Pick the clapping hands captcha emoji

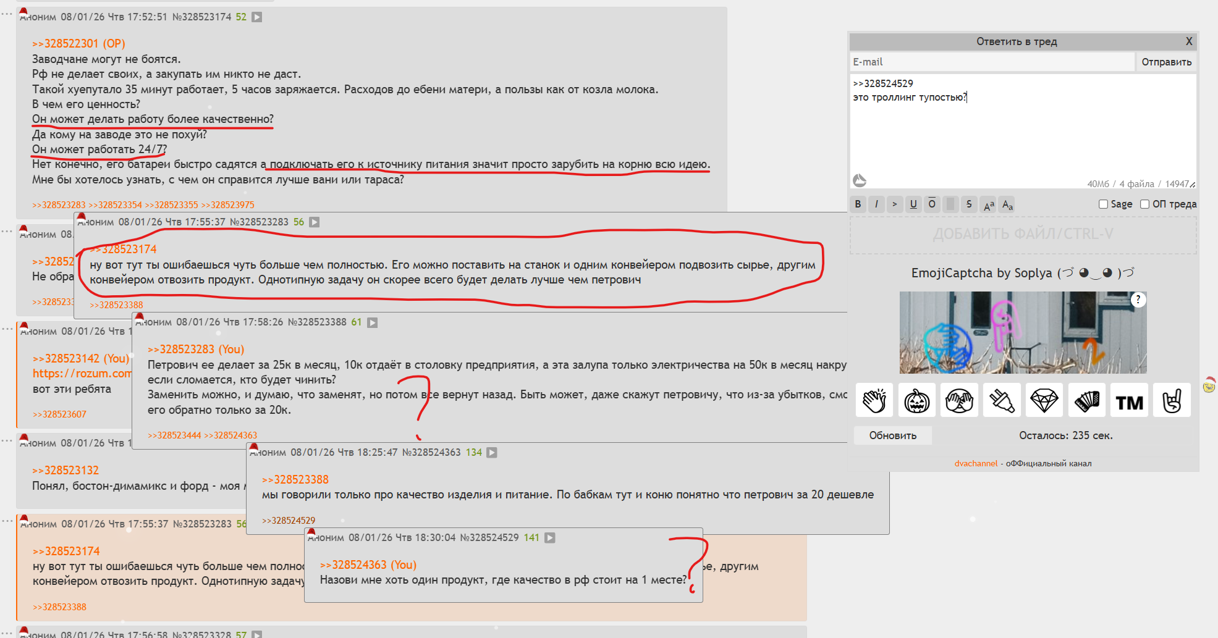pos(874,400)
